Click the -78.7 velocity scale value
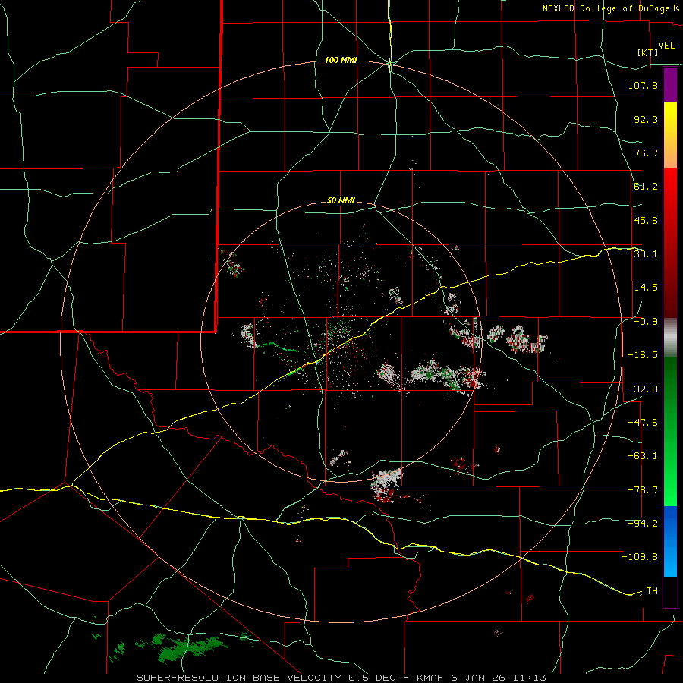683x683 pixels. click(643, 490)
